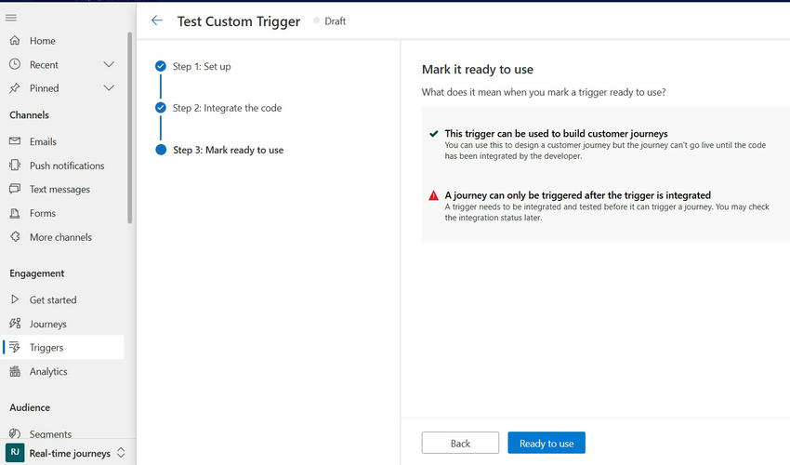Select Step 3: Mark ready to use
The height and width of the screenshot is (465, 790).
click(x=228, y=150)
